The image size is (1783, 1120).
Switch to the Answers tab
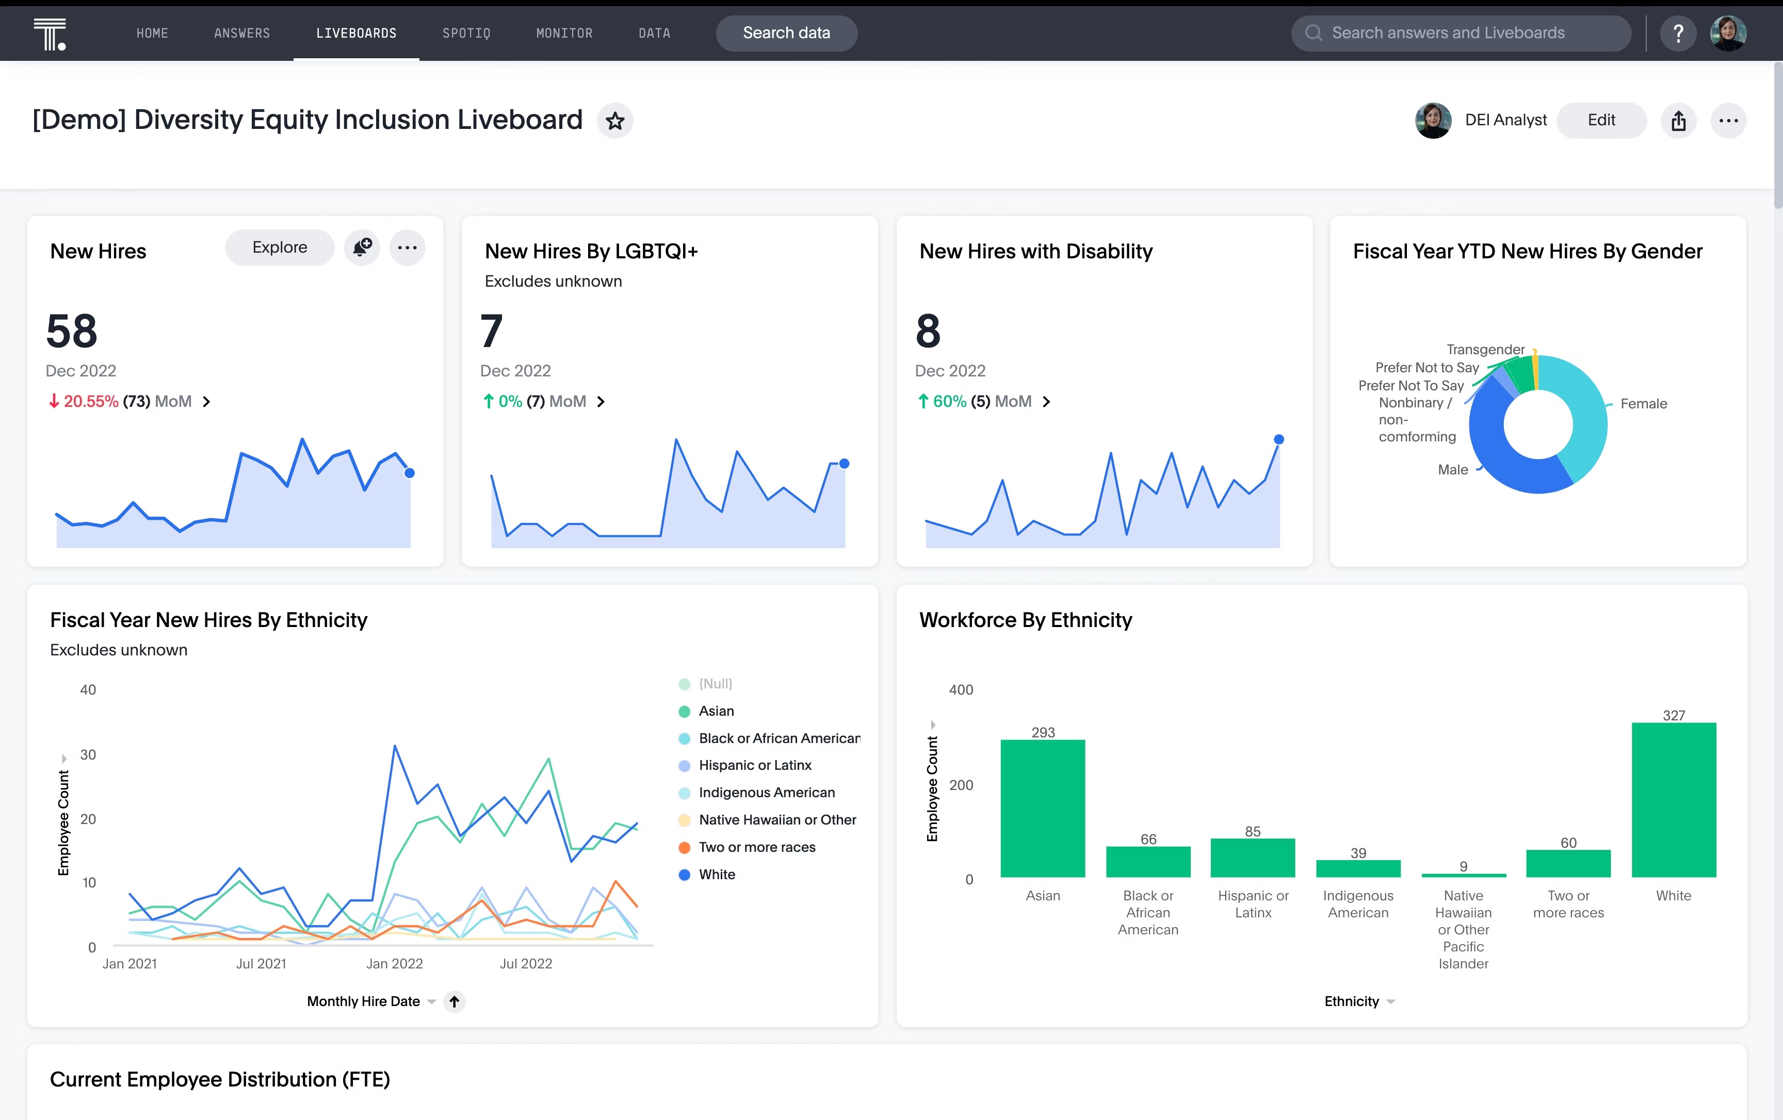click(242, 34)
